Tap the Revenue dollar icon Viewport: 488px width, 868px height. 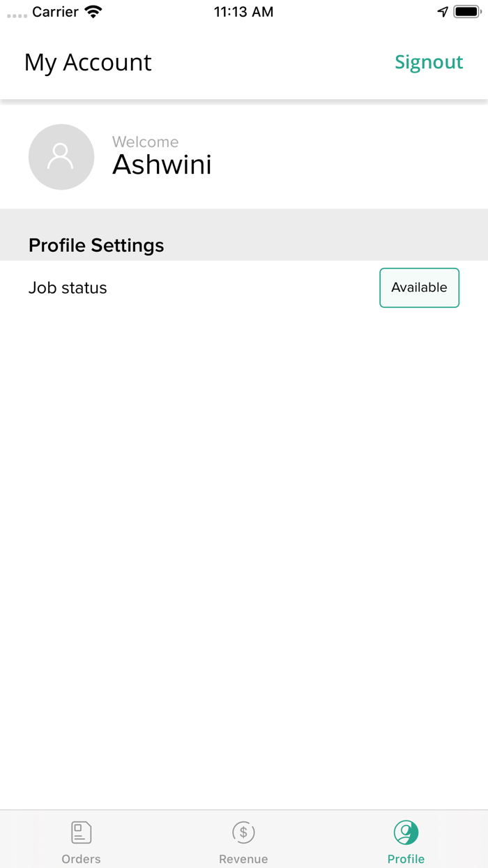243,832
